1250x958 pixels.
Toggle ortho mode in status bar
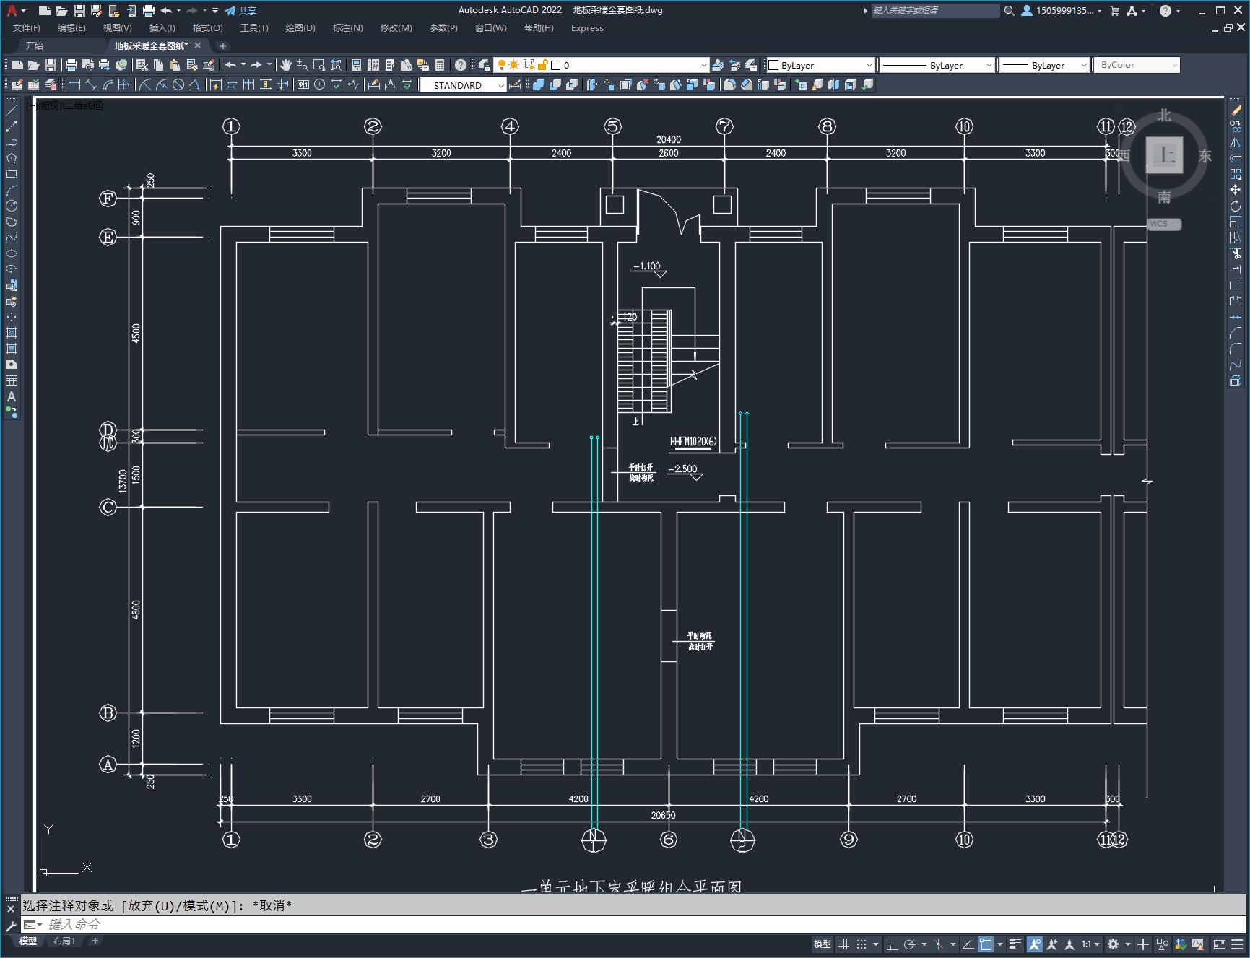coord(892,944)
